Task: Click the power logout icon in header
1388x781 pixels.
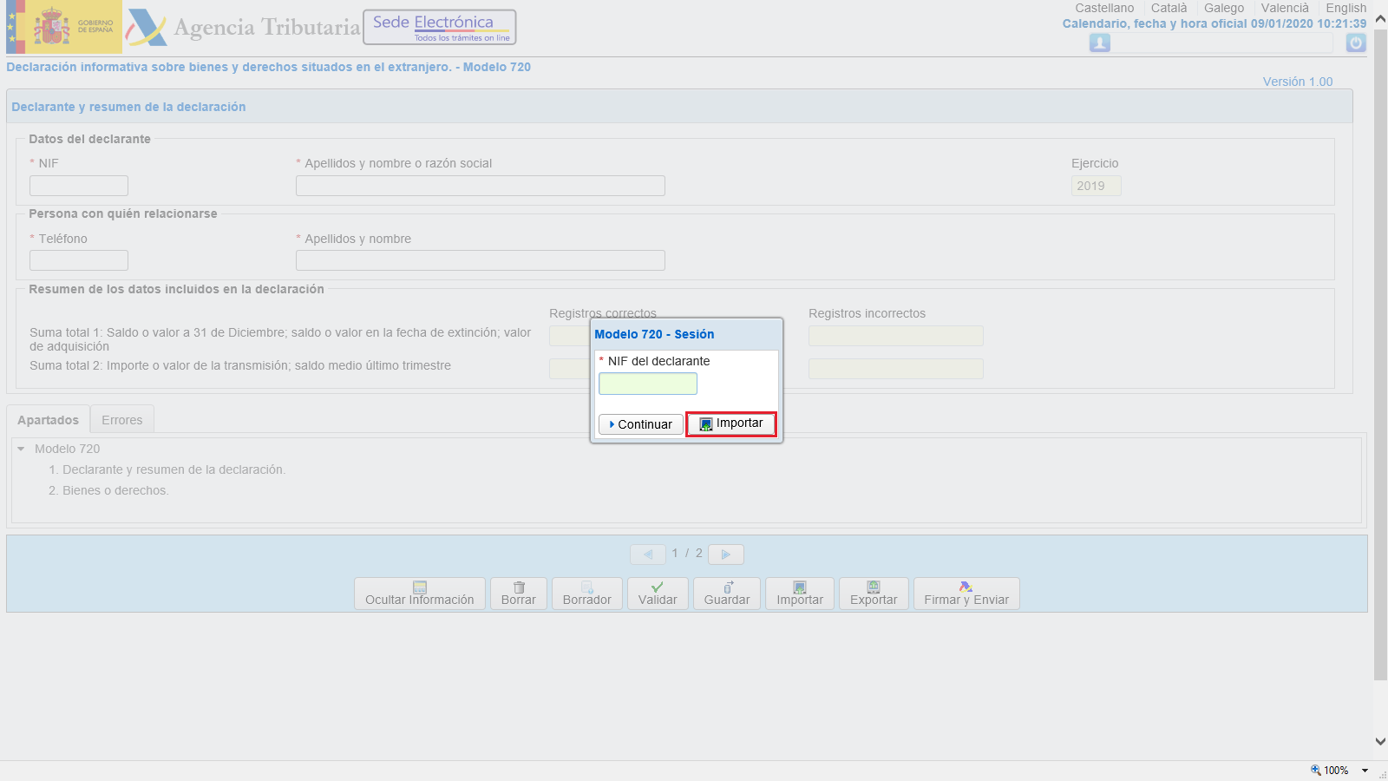Action: point(1356,43)
